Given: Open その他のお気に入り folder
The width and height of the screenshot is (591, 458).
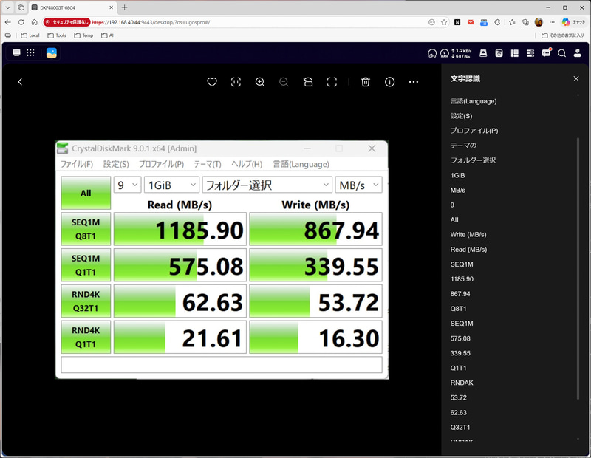Looking at the screenshot, I should 562,35.
